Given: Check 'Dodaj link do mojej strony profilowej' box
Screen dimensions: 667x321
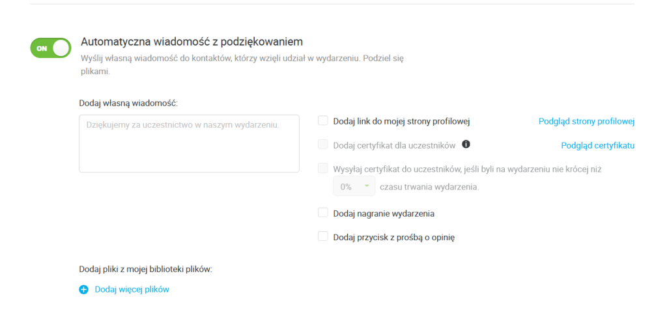Looking at the screenshot, I should [x=323, y=121].
